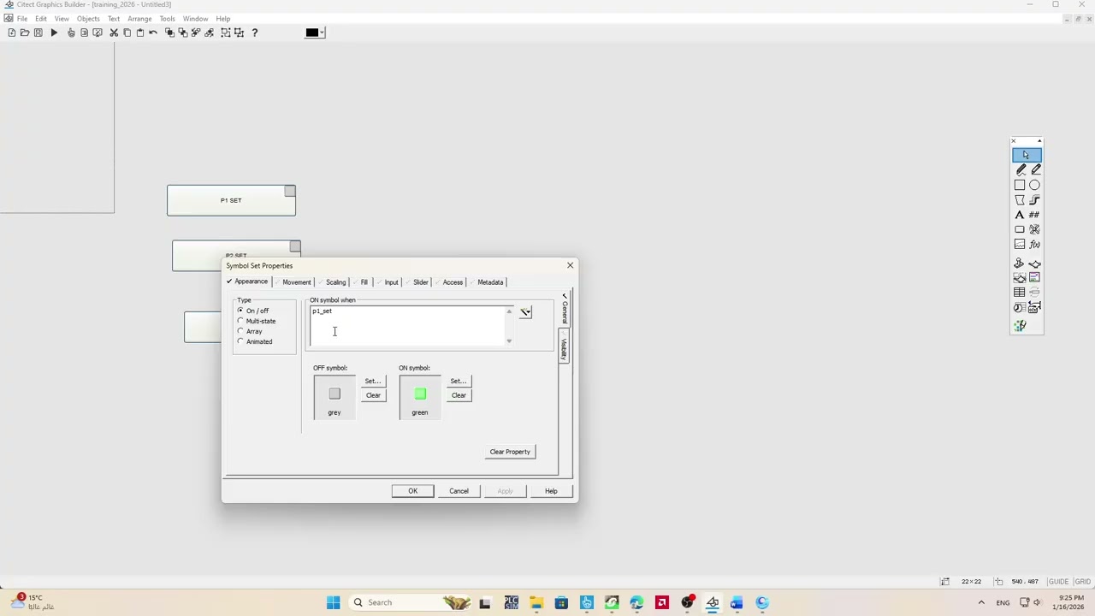Select the Straight line tool
Image resolution: width=1095 pixels, height=616 pixels.
click(1035, 170)
